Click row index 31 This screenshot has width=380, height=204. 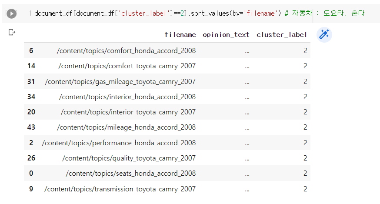31,81
